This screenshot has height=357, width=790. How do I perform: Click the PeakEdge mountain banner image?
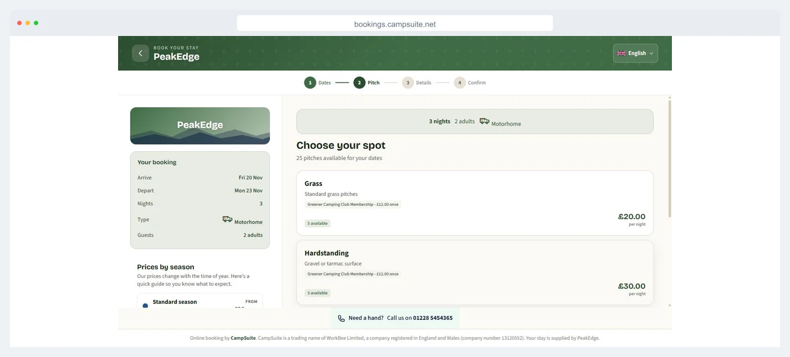pos(200,126)
